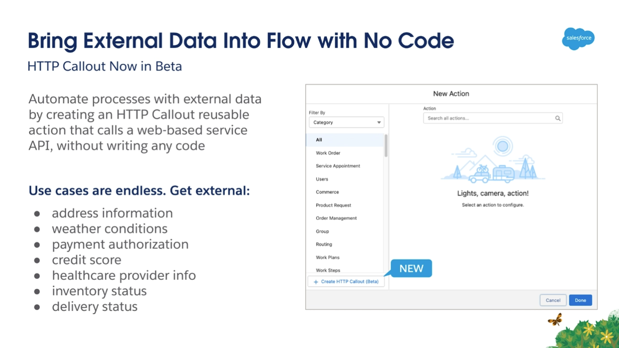Click the butterfly graphic in the corner

click(555, 320)
